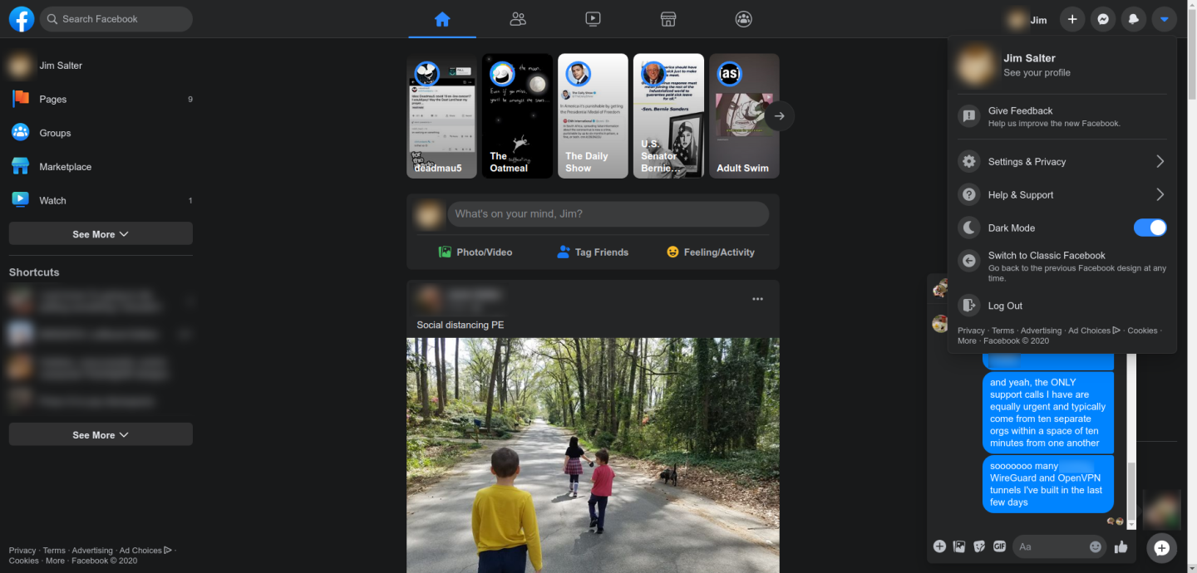Collapse the See More shortcuts list

pos(100,433)
